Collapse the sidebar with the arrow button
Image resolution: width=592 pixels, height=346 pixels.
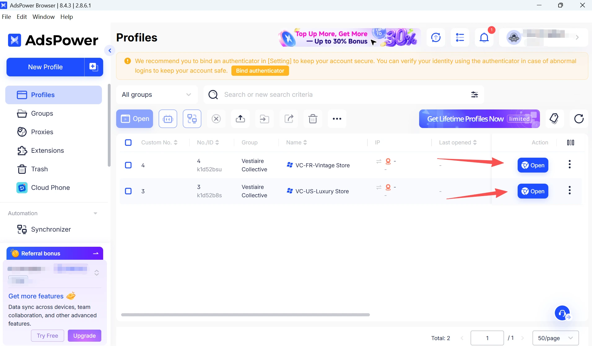(110, 50)
